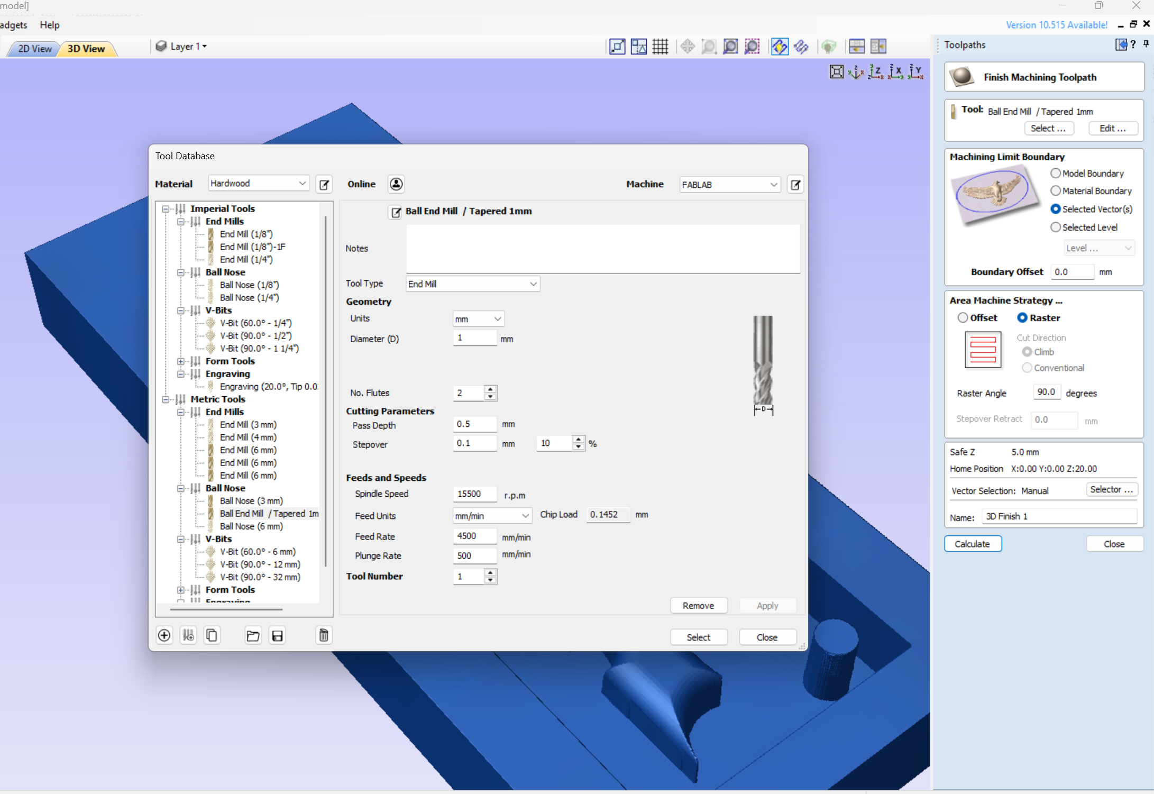Toggle the snap grid icon
Screen dimensions: 1154x794
click(660, 47)
